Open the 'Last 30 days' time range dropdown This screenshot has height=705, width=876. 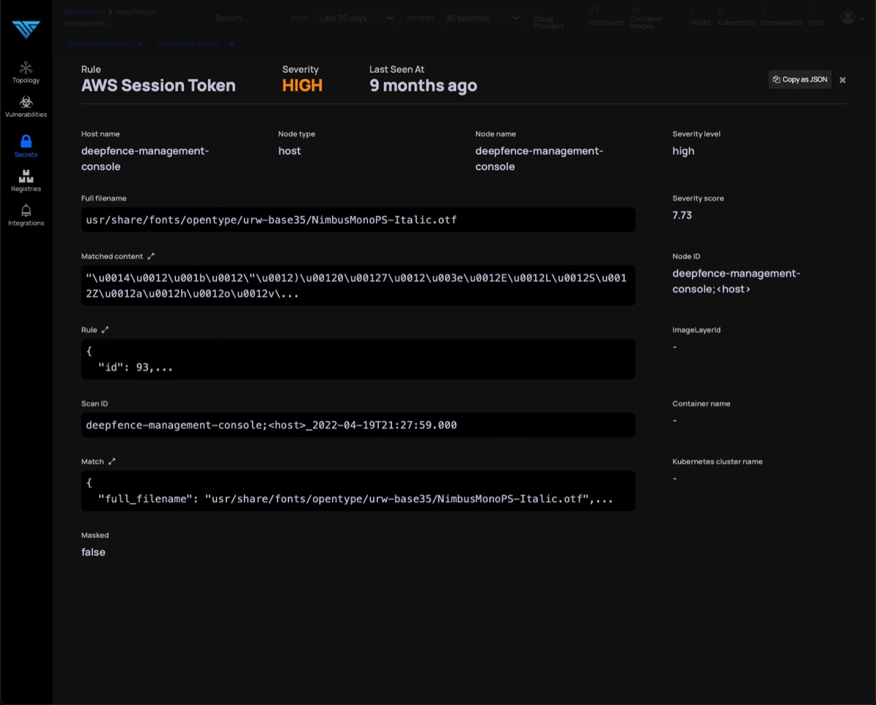pos(356,18)
